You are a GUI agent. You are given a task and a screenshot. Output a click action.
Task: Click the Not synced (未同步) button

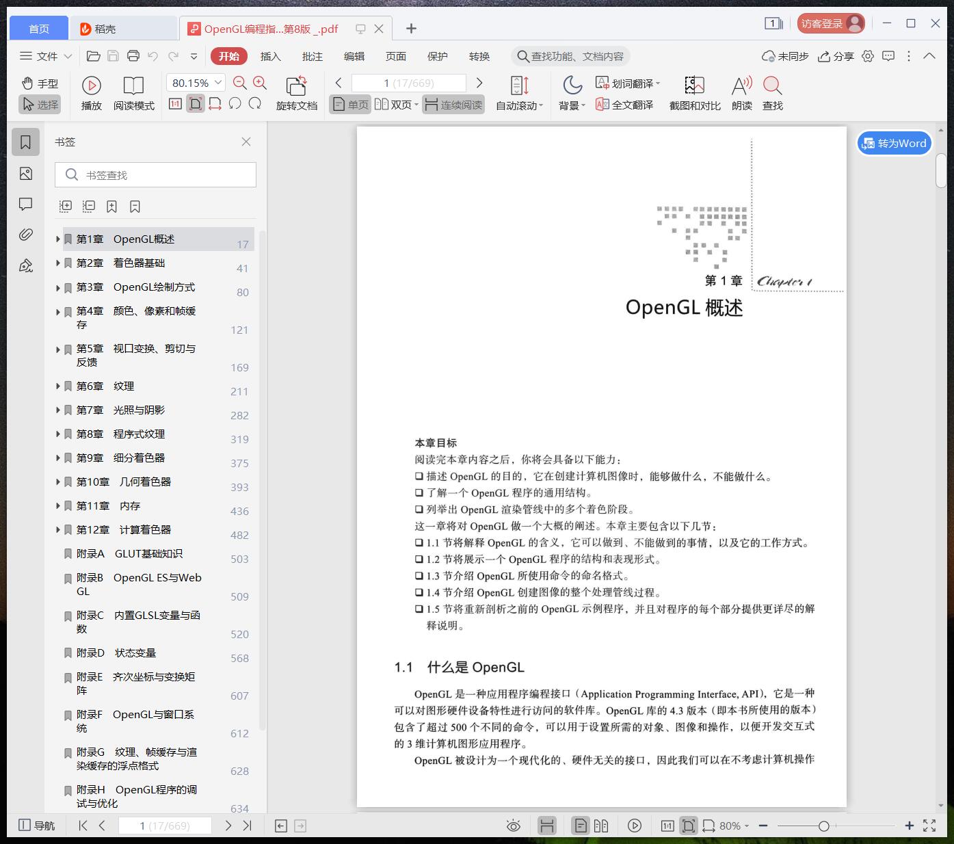tap(786, 56)
